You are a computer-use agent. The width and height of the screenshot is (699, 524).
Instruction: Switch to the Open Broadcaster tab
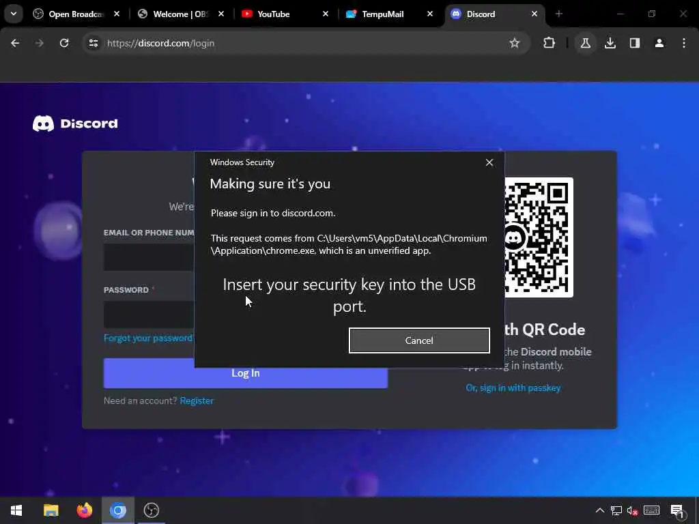pyautogui.click(x=76, y=14)
